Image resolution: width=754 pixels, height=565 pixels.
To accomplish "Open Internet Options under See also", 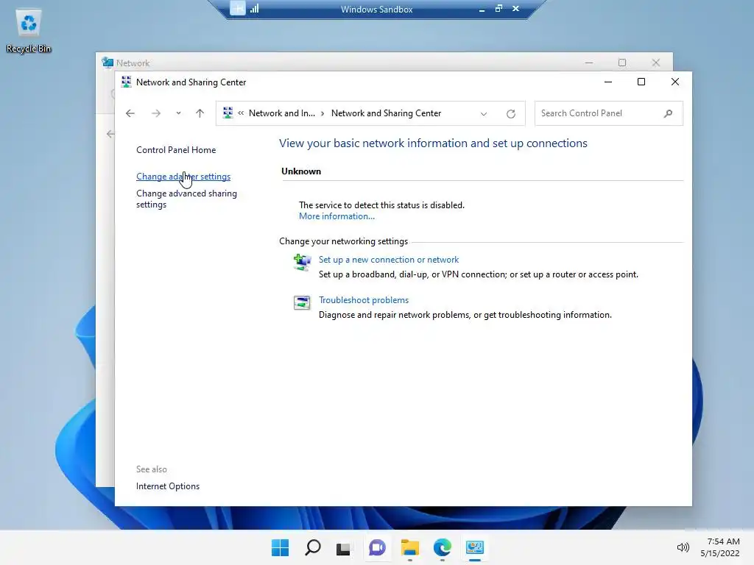I will tap(168, 486).
